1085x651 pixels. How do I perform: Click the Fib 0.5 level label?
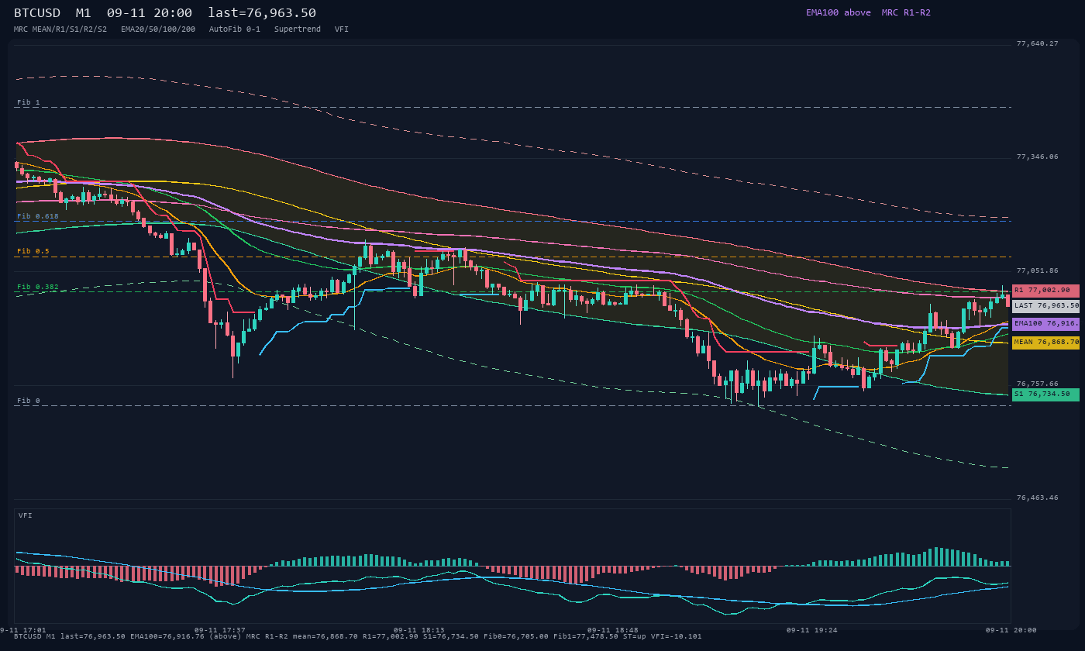33,251
